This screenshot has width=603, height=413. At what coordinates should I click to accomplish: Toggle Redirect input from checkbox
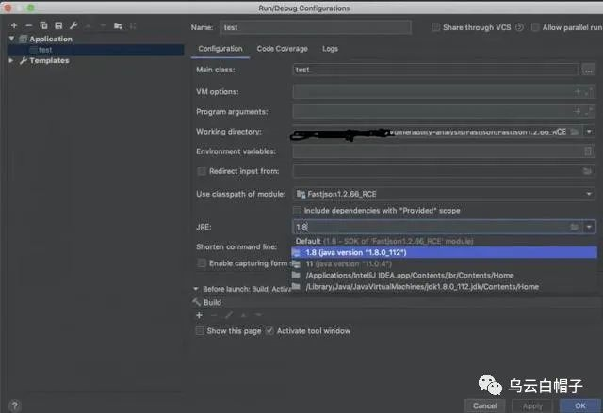(x=202, y=171)
